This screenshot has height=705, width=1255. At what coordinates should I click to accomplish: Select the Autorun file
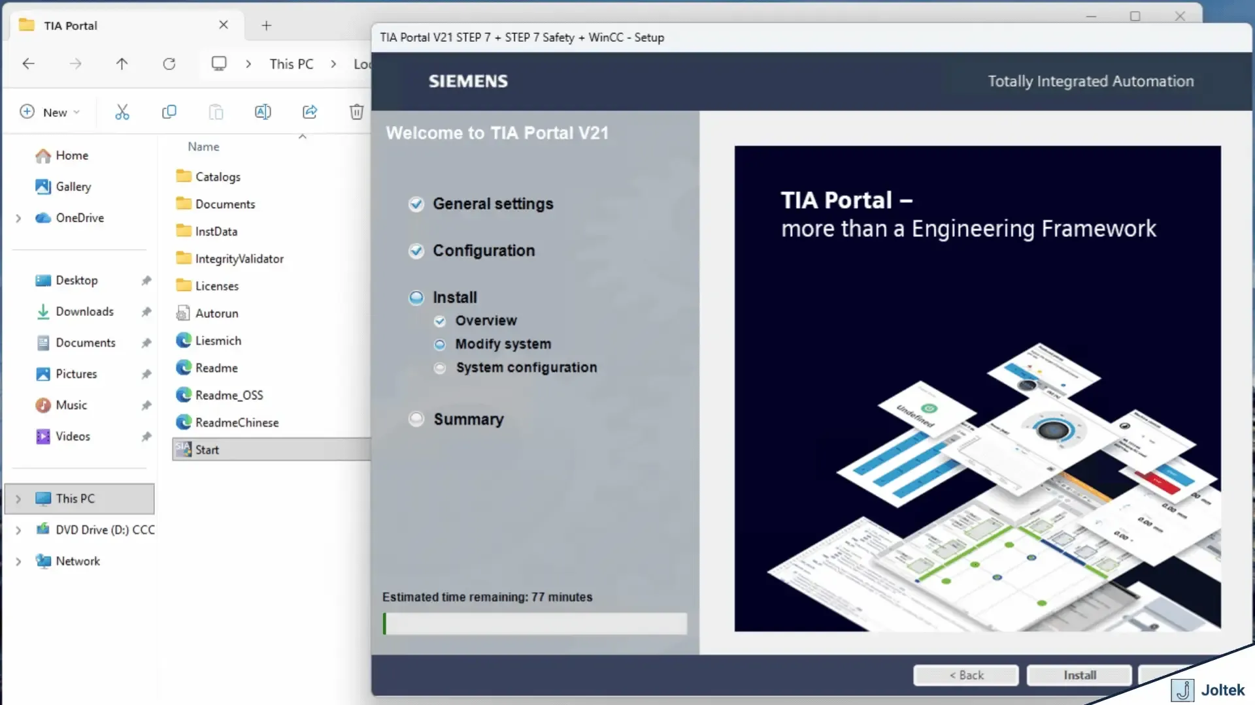point(207,313)
